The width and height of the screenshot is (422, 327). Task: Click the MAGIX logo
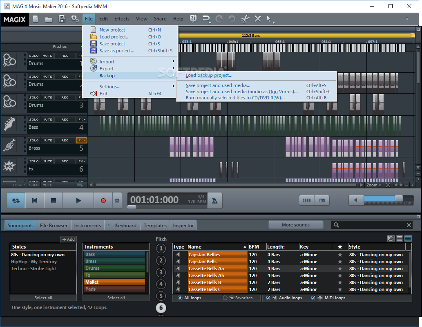(x=15, y=19)
